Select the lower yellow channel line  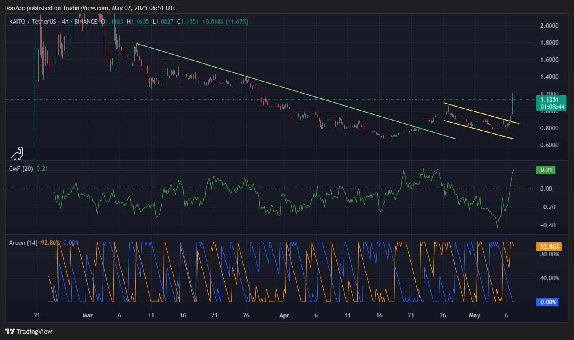pos(478,130)
